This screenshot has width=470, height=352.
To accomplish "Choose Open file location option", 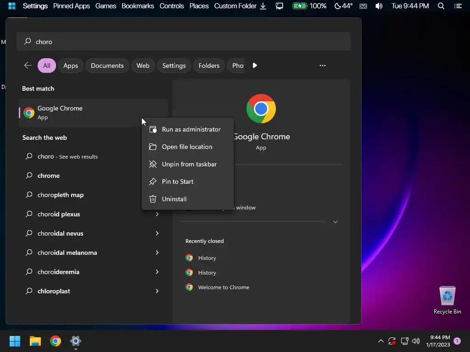I will pyautogui.click(x=188, y=147).
